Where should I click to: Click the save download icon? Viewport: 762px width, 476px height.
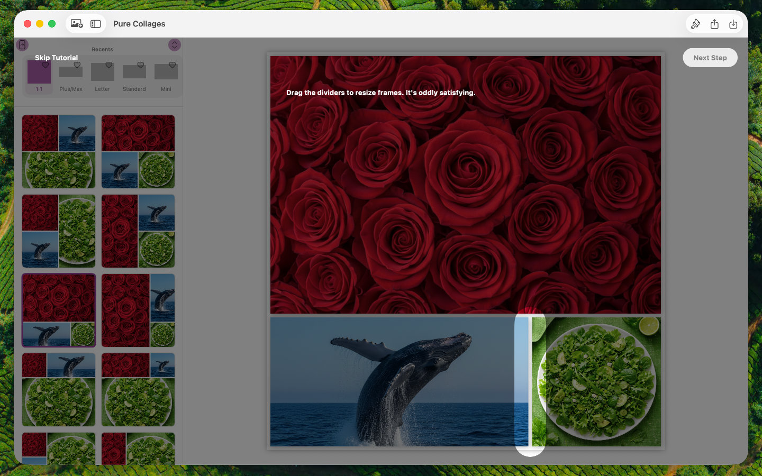click(733, 24)
